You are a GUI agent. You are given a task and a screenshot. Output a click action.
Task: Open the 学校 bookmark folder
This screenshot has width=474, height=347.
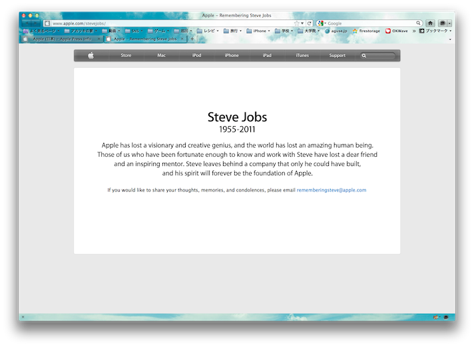[284, 31]
